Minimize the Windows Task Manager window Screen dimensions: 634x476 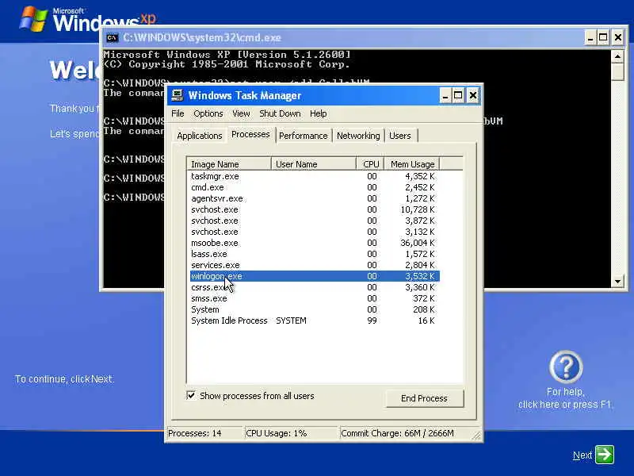pyautogui.click(x=445, y=96)
